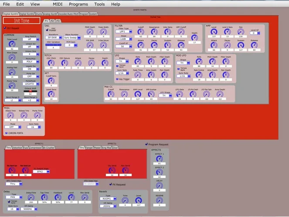Click the Init Tone name field
Viewport: 289px width, 217px height.
point(21,20)
